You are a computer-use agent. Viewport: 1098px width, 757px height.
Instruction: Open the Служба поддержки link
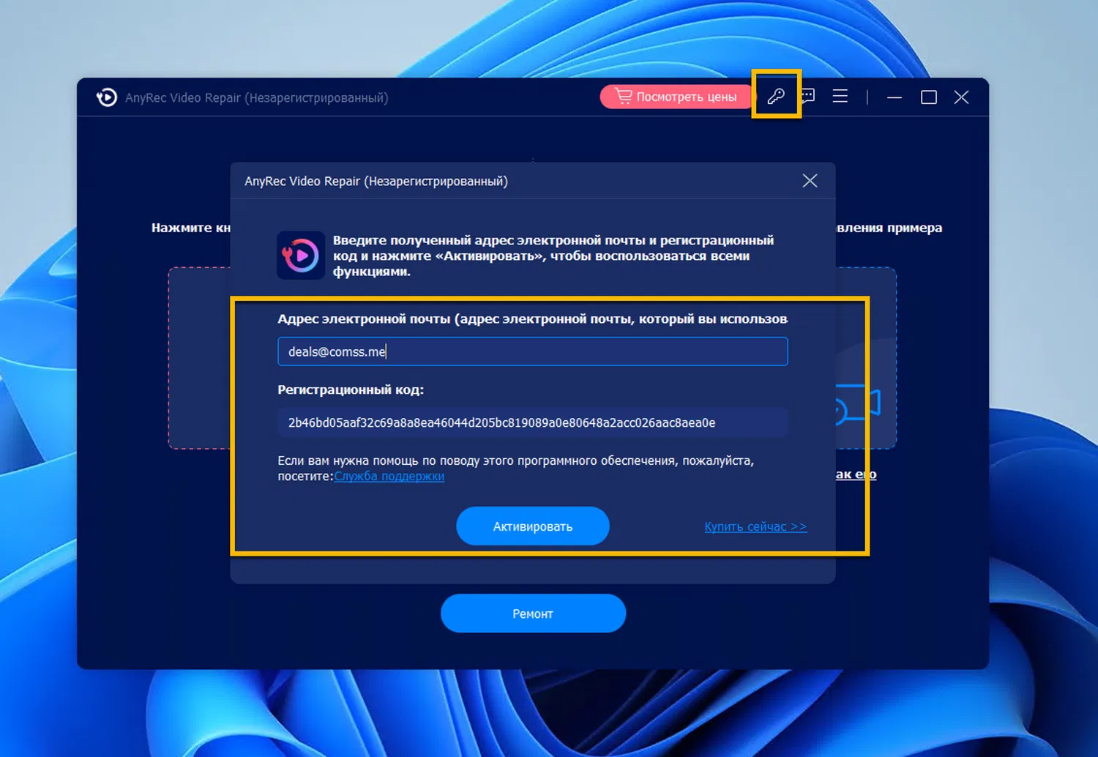click(x=390, y=476)
